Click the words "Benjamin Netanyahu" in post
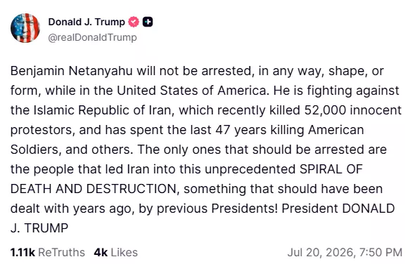This screenshot has height=264, width=410. pyautogui.click(x=72, y=71)
